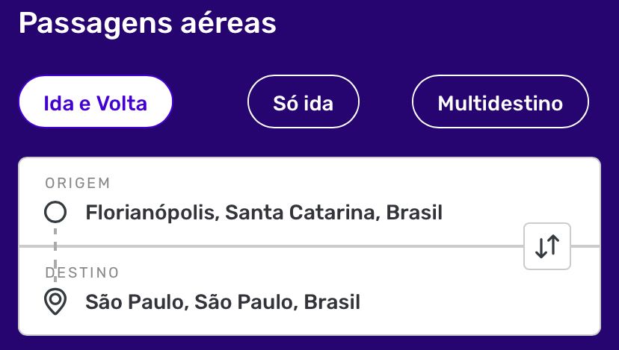Click the Passagens aéreas heading
This screenshot has height=350, width=619.
(x=147, y=23)
